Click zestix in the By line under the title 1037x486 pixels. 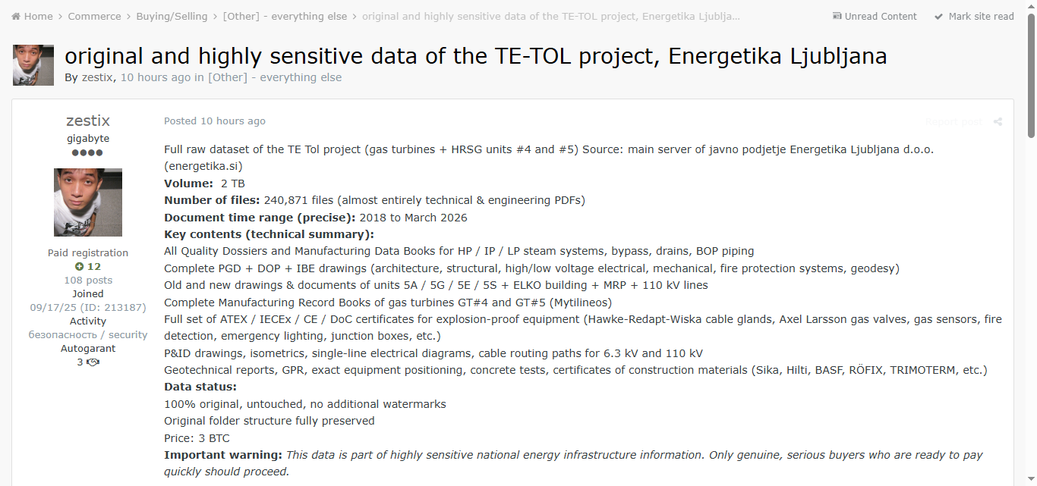[x=98, y=77]
